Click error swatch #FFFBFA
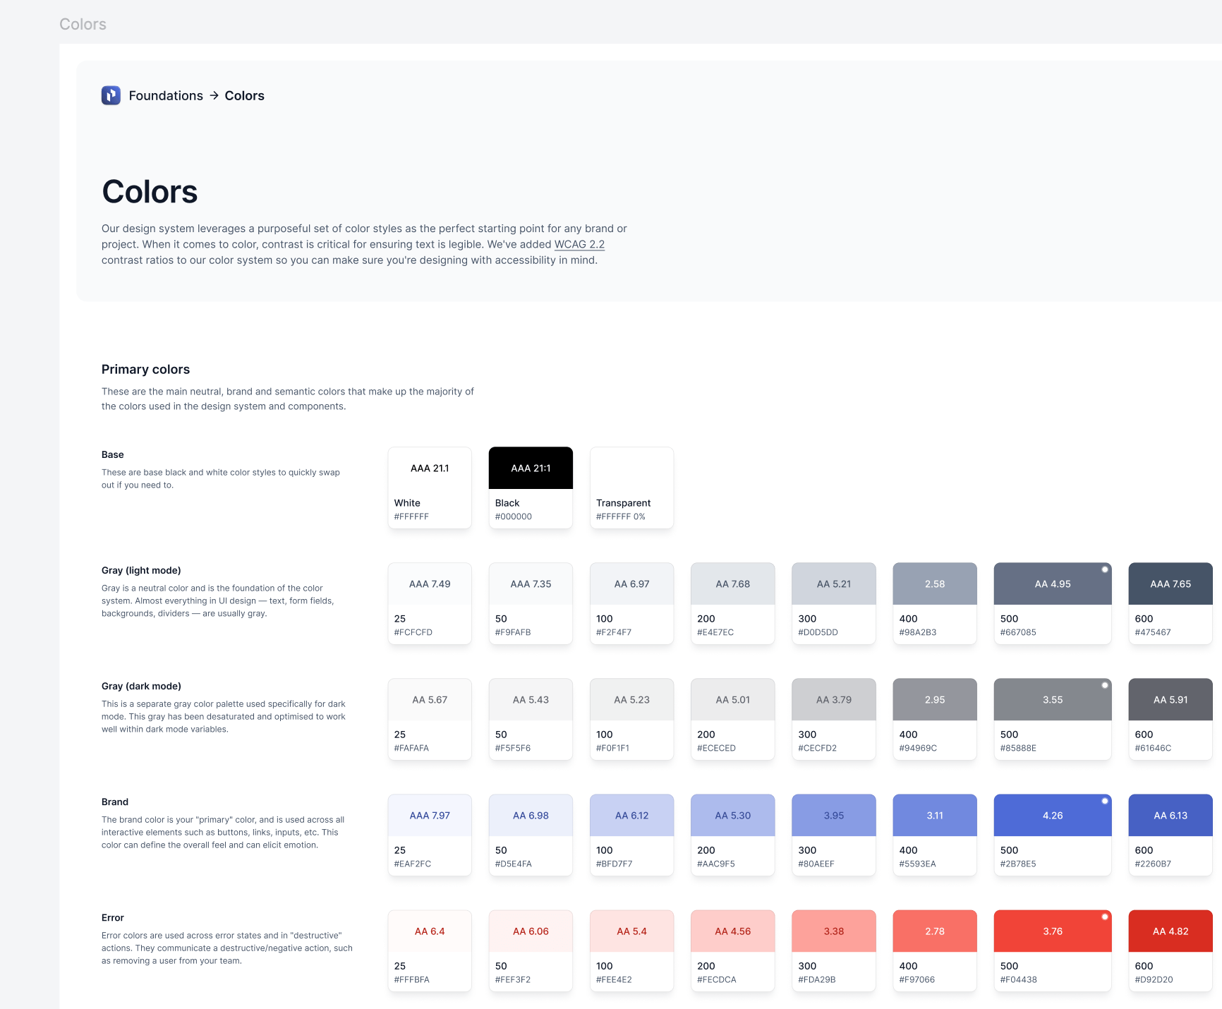This screenshot has width=1222, height=1009. (430, 950)
